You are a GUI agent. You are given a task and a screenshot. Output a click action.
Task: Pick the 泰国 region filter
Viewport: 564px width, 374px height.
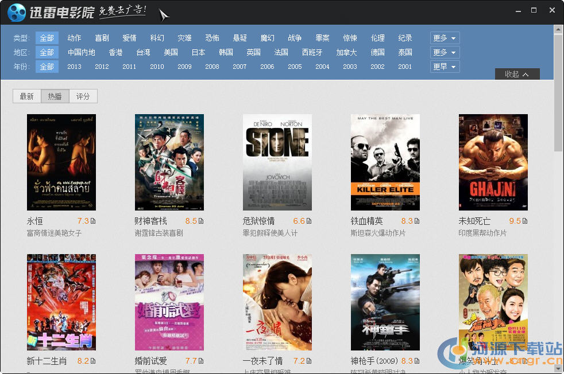405,52
